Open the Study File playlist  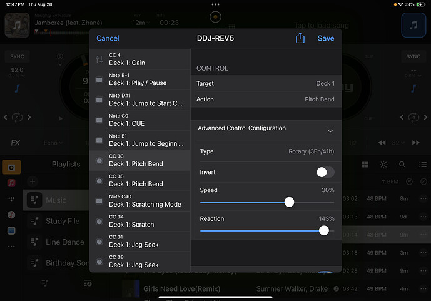click(x=56, y=221)
